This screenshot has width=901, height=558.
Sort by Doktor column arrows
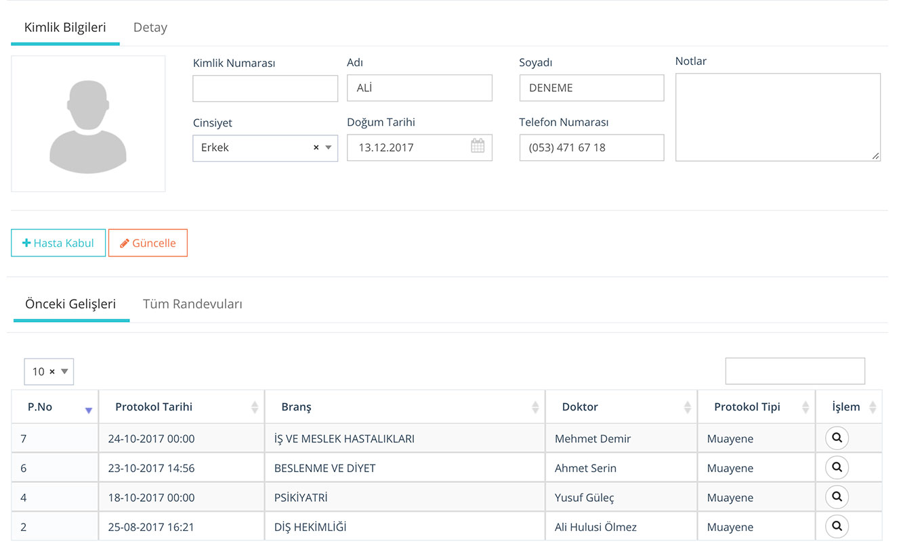pos(688,407)
